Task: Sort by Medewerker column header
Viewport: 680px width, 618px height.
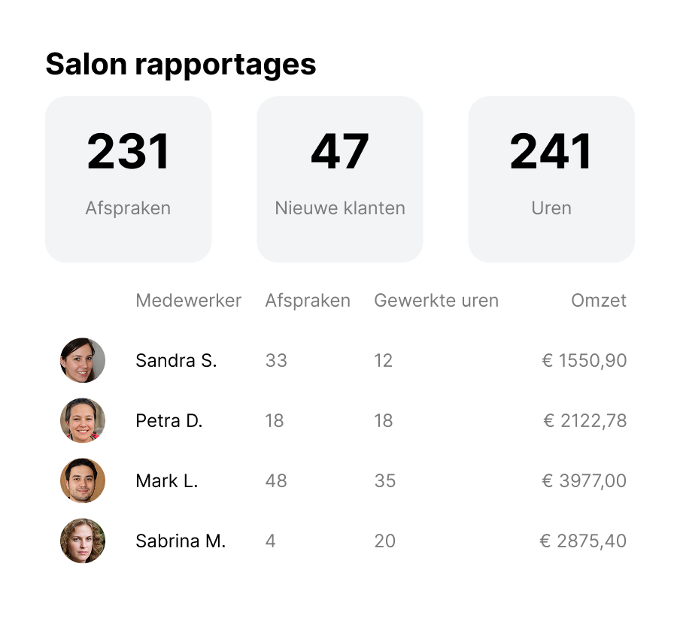Action: point(188,301)
